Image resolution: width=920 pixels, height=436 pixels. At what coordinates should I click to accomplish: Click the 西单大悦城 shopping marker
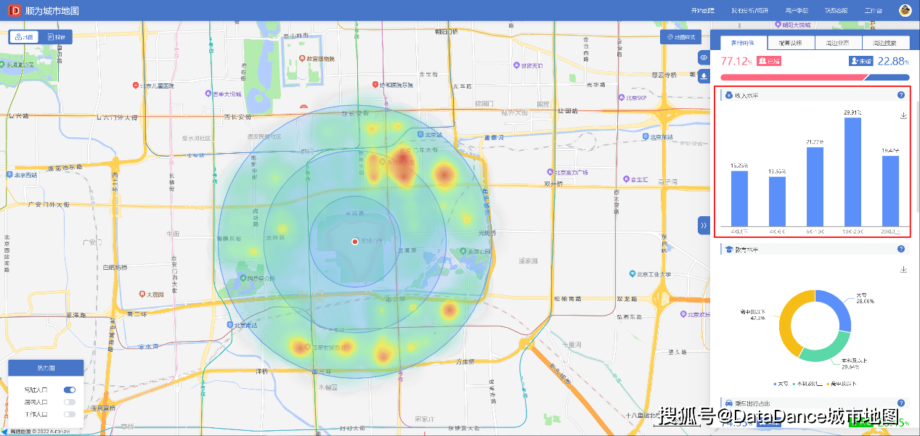coord(207,94)
